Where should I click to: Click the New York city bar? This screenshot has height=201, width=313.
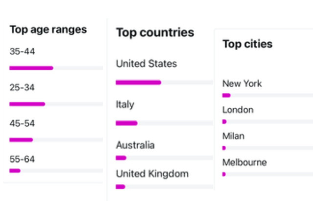(x=268, y=96)
